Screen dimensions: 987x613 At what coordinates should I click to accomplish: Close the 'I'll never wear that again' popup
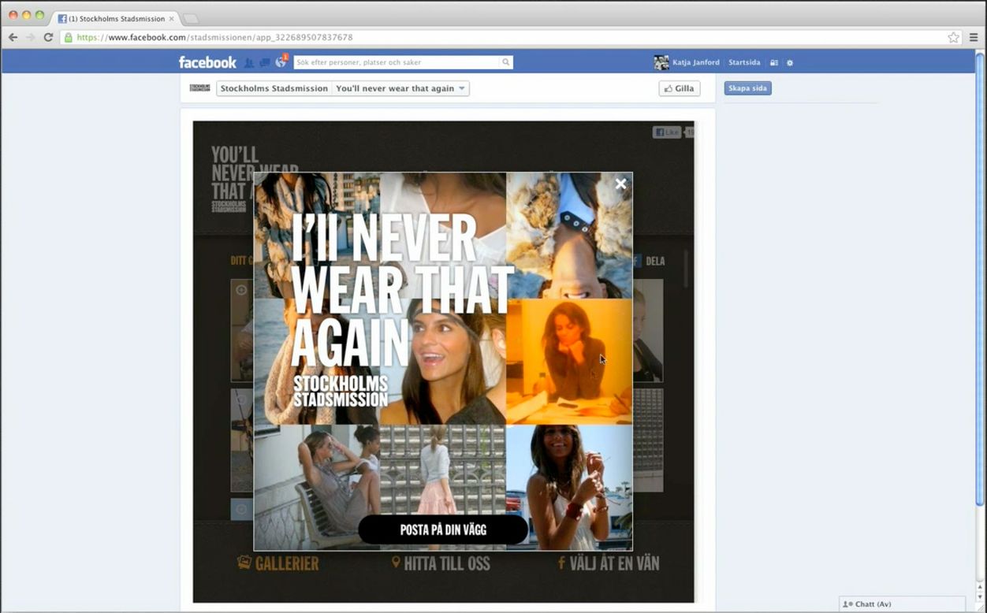620,184
